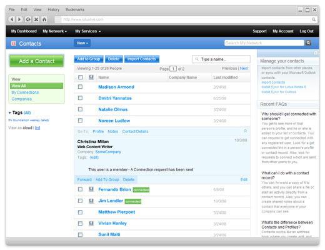Click Import Contacts button
325x250 pixels.
(x=142, y=59)
